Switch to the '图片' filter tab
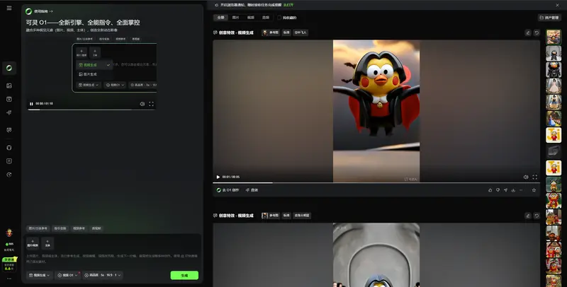The width and height of the screenshot is (567, 287). pyautogui.click(x=235, y=18)
